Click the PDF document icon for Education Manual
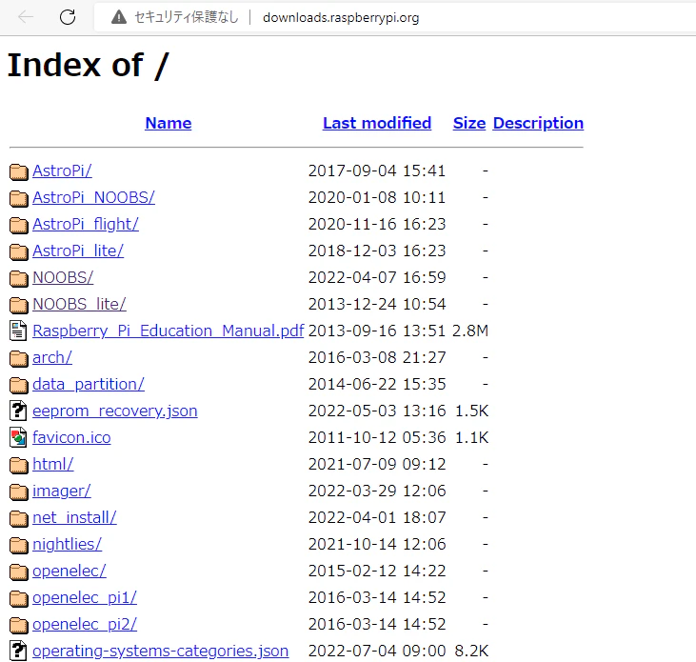 [18, 331]
